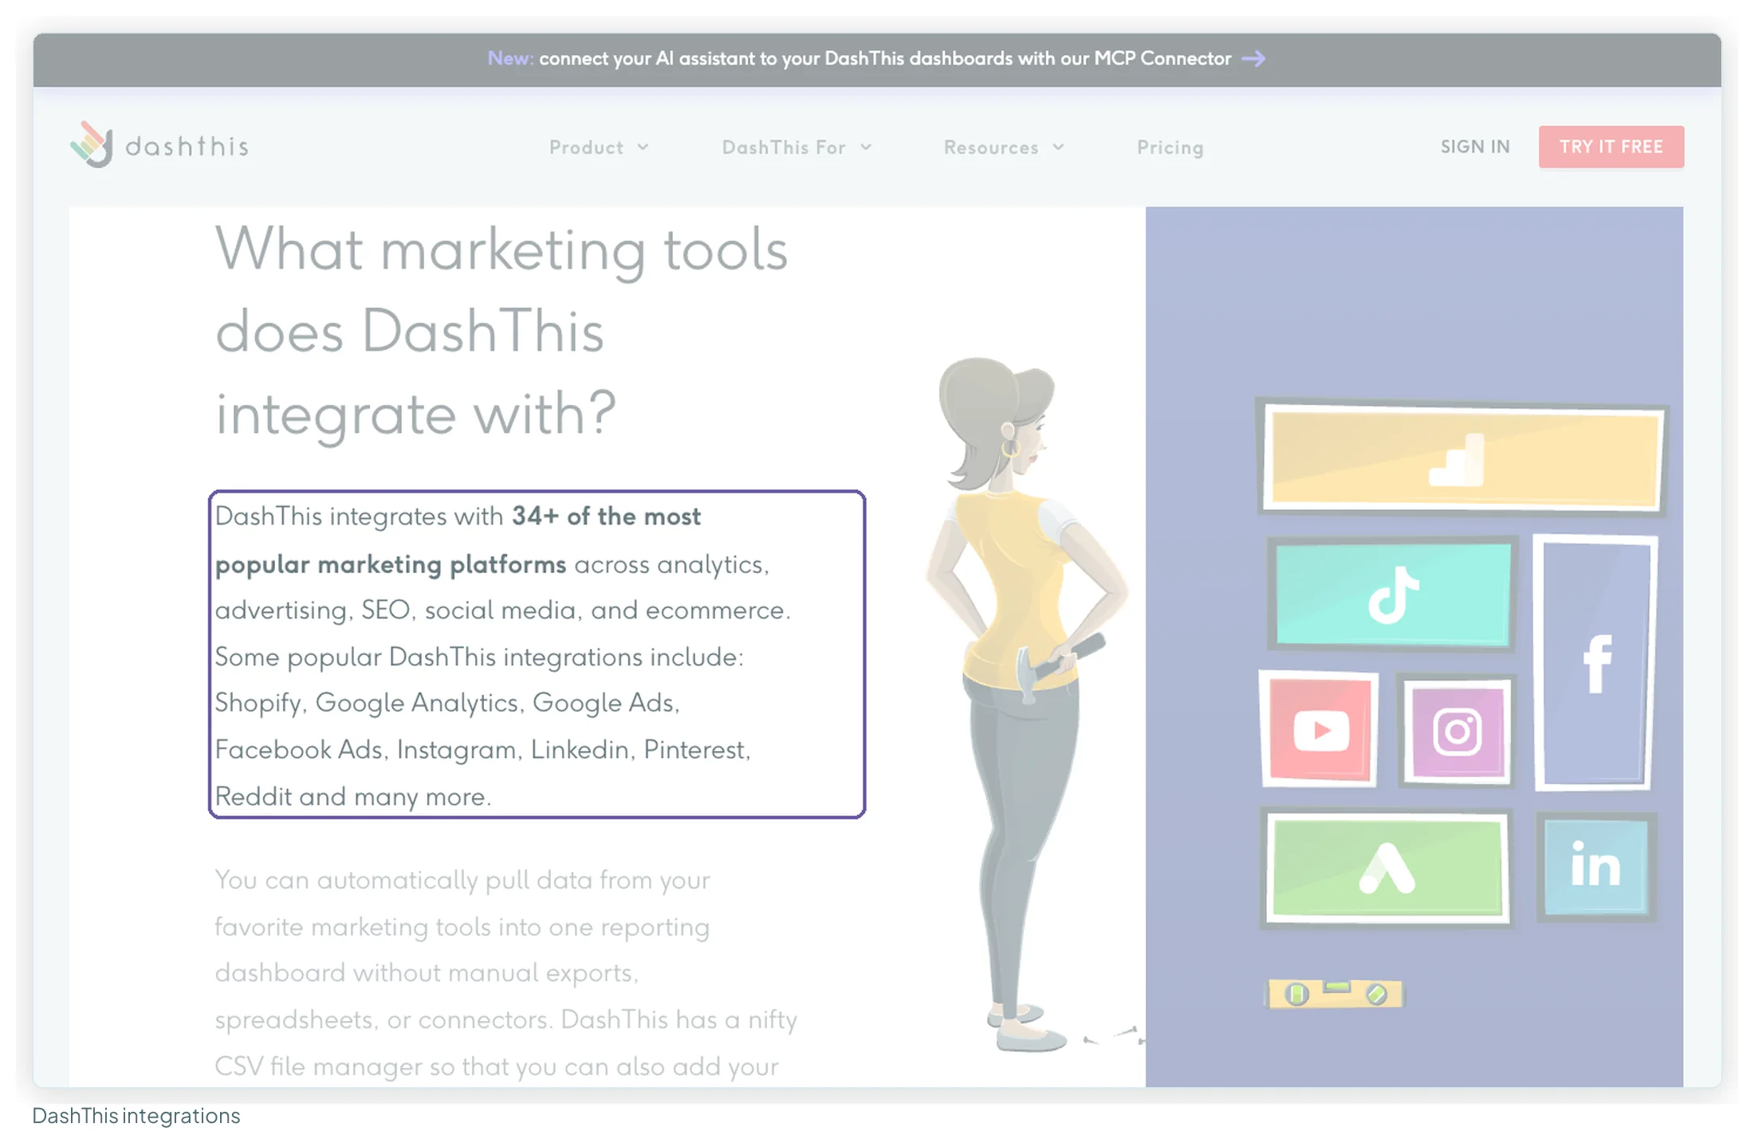Click the Facebook tile in the illustration
This screenshot has width=1754, height=1147.
click(1595, 662)
